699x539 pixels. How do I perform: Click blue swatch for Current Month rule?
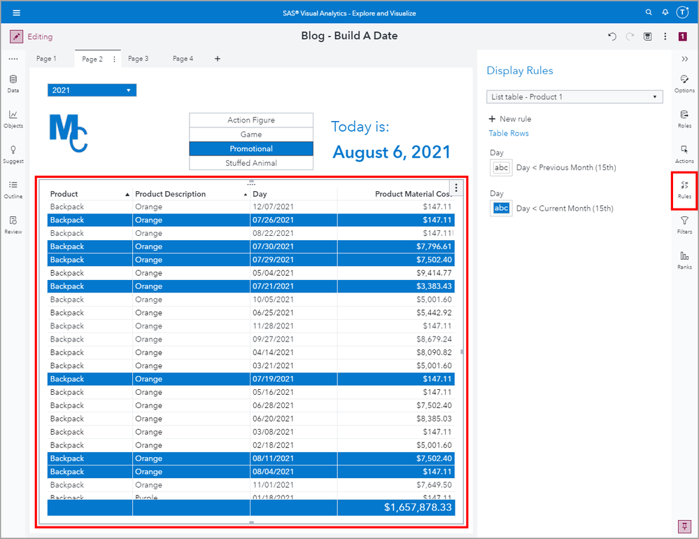501,208
